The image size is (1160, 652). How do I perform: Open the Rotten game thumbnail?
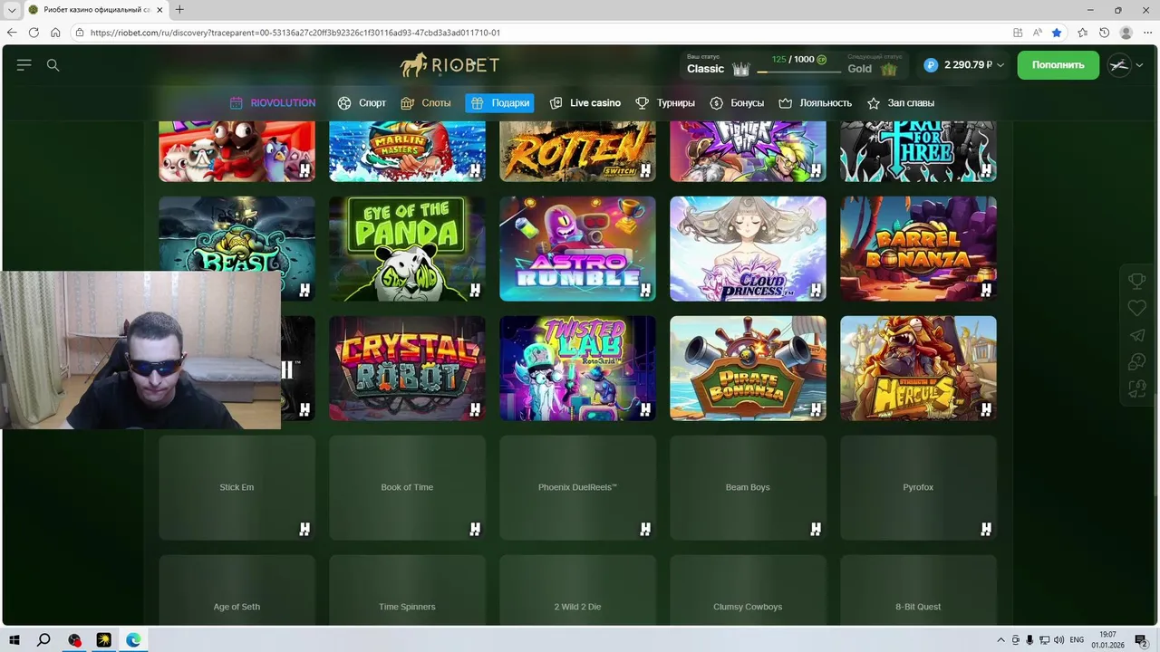click(577, 150)
